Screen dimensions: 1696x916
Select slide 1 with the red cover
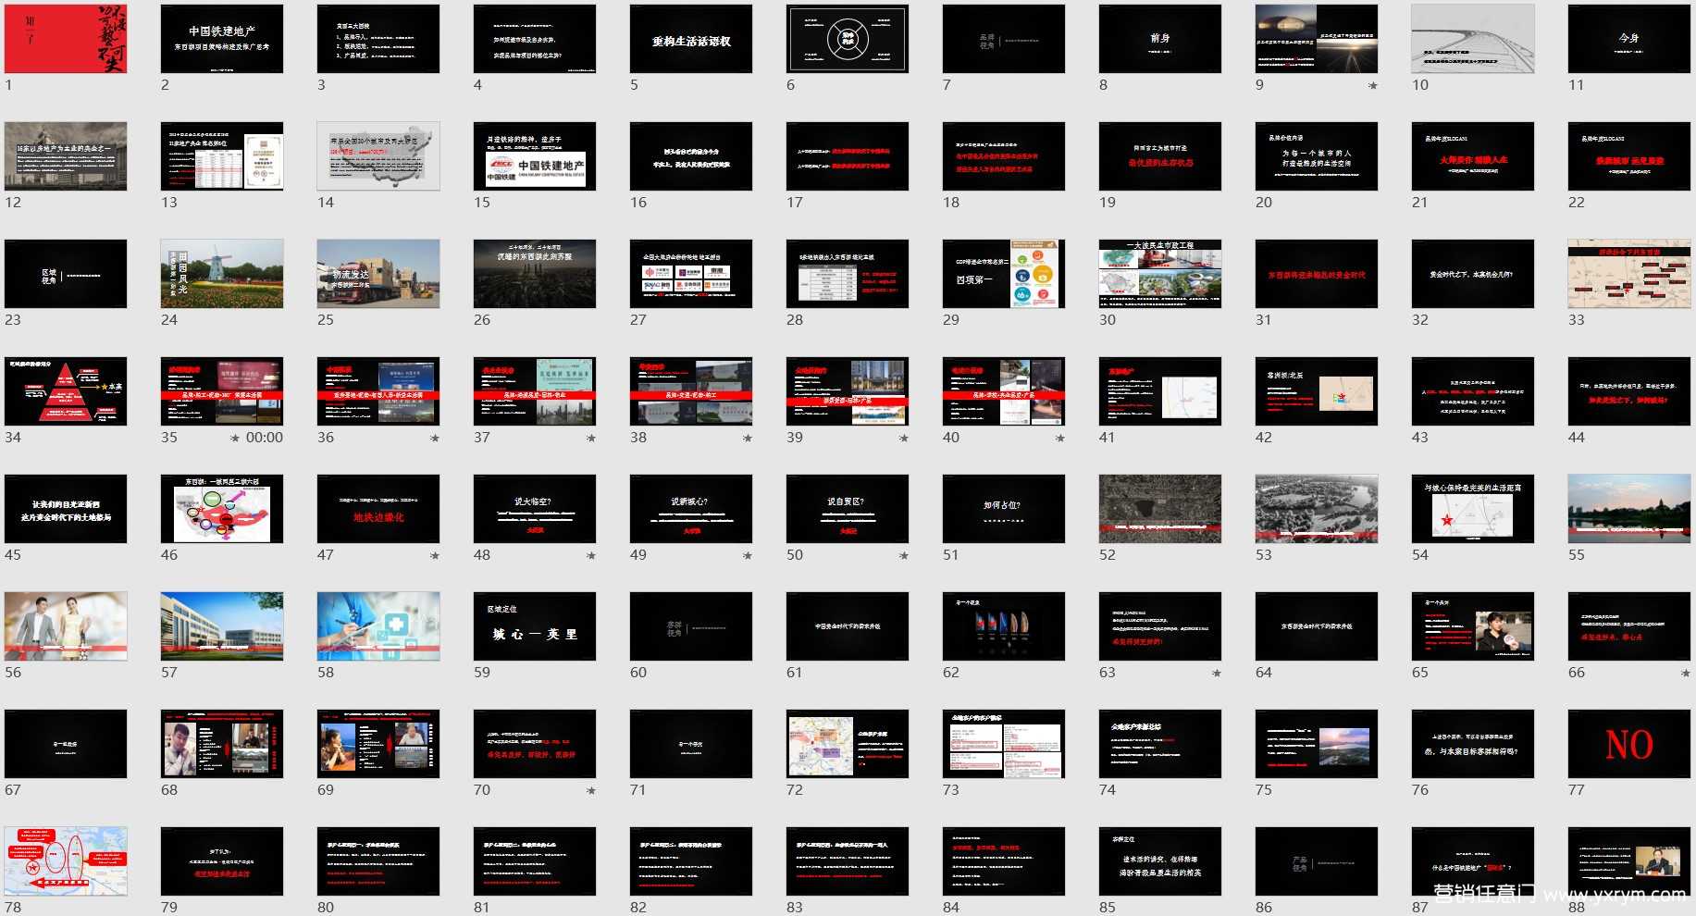point(66,39)
